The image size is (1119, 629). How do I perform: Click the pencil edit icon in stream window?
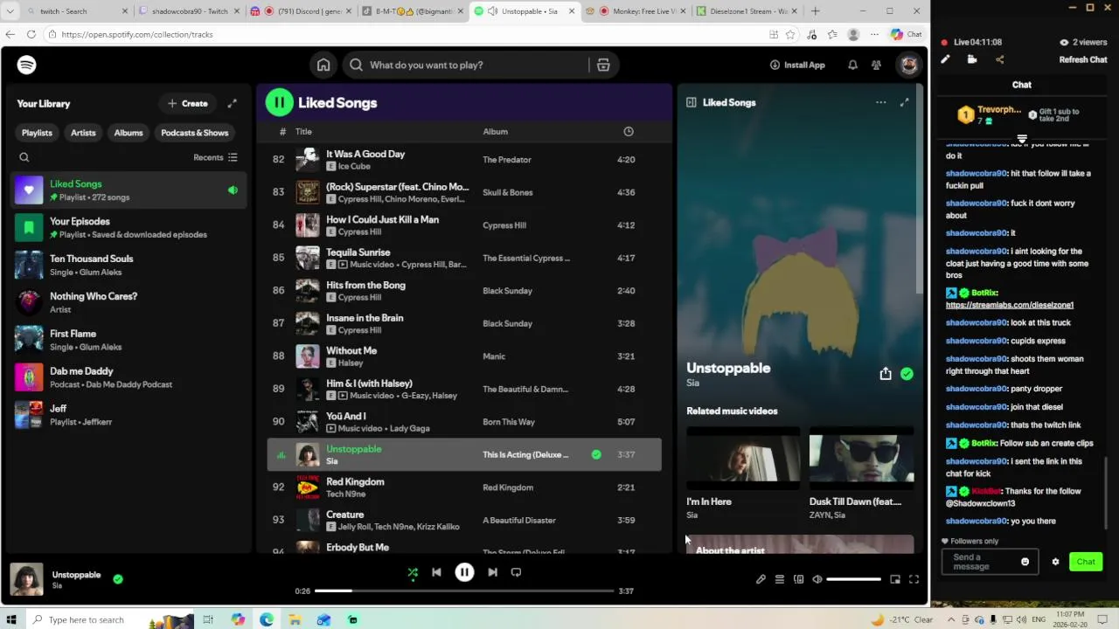tap(945, 59)
